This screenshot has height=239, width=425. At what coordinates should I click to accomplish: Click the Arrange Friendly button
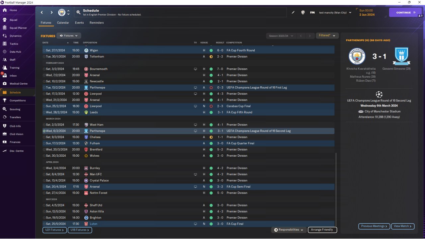[x=322, y=230]
